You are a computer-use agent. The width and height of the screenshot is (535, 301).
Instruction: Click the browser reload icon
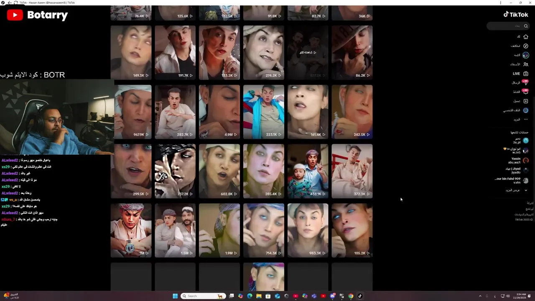pyautogui.click(x=15, y=3)
